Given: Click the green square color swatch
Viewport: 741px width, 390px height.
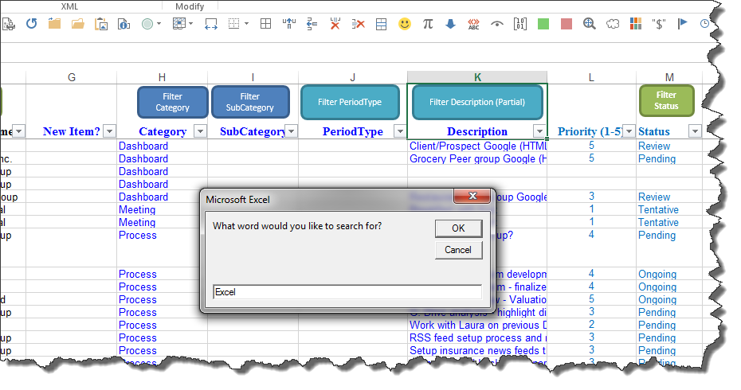Looking at the screenshot, I should coord(543,24).
